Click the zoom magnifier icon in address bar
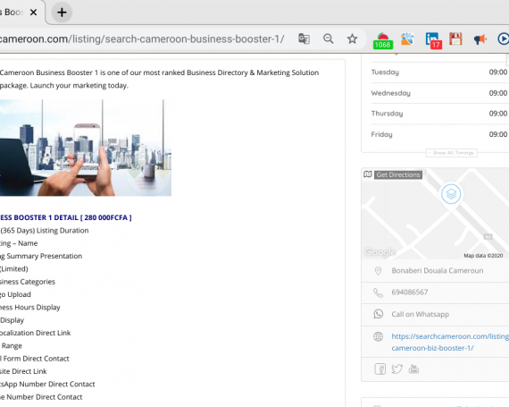Image resolution: width=509 pixels, height=407 pixels. tap(329, 38)
